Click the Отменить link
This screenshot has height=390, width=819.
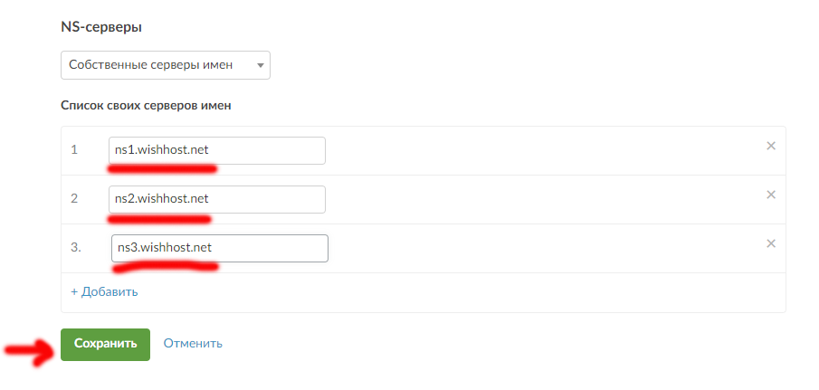click(x=193, y=344)
